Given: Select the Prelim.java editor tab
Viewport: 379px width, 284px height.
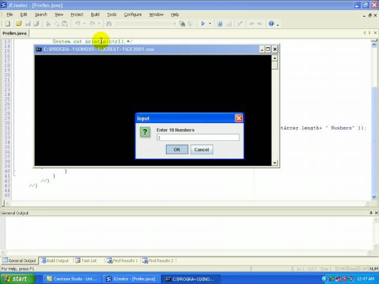Looking at the screenshot, I should pyautogui.click(x=14, y=33).
